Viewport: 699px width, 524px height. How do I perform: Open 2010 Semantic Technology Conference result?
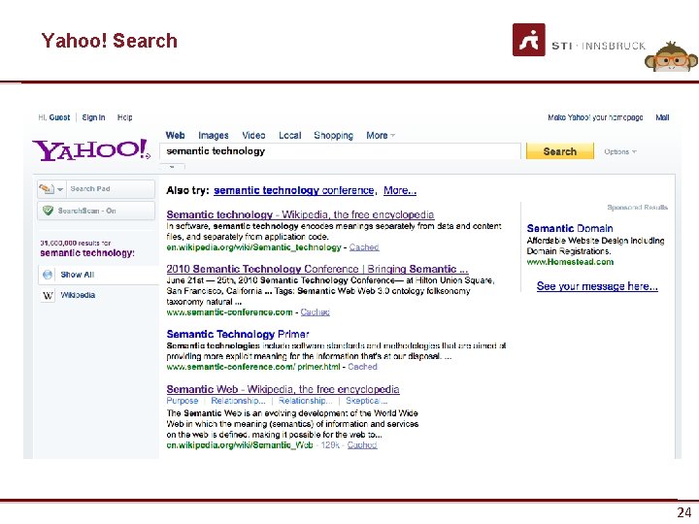pos(317,269)
